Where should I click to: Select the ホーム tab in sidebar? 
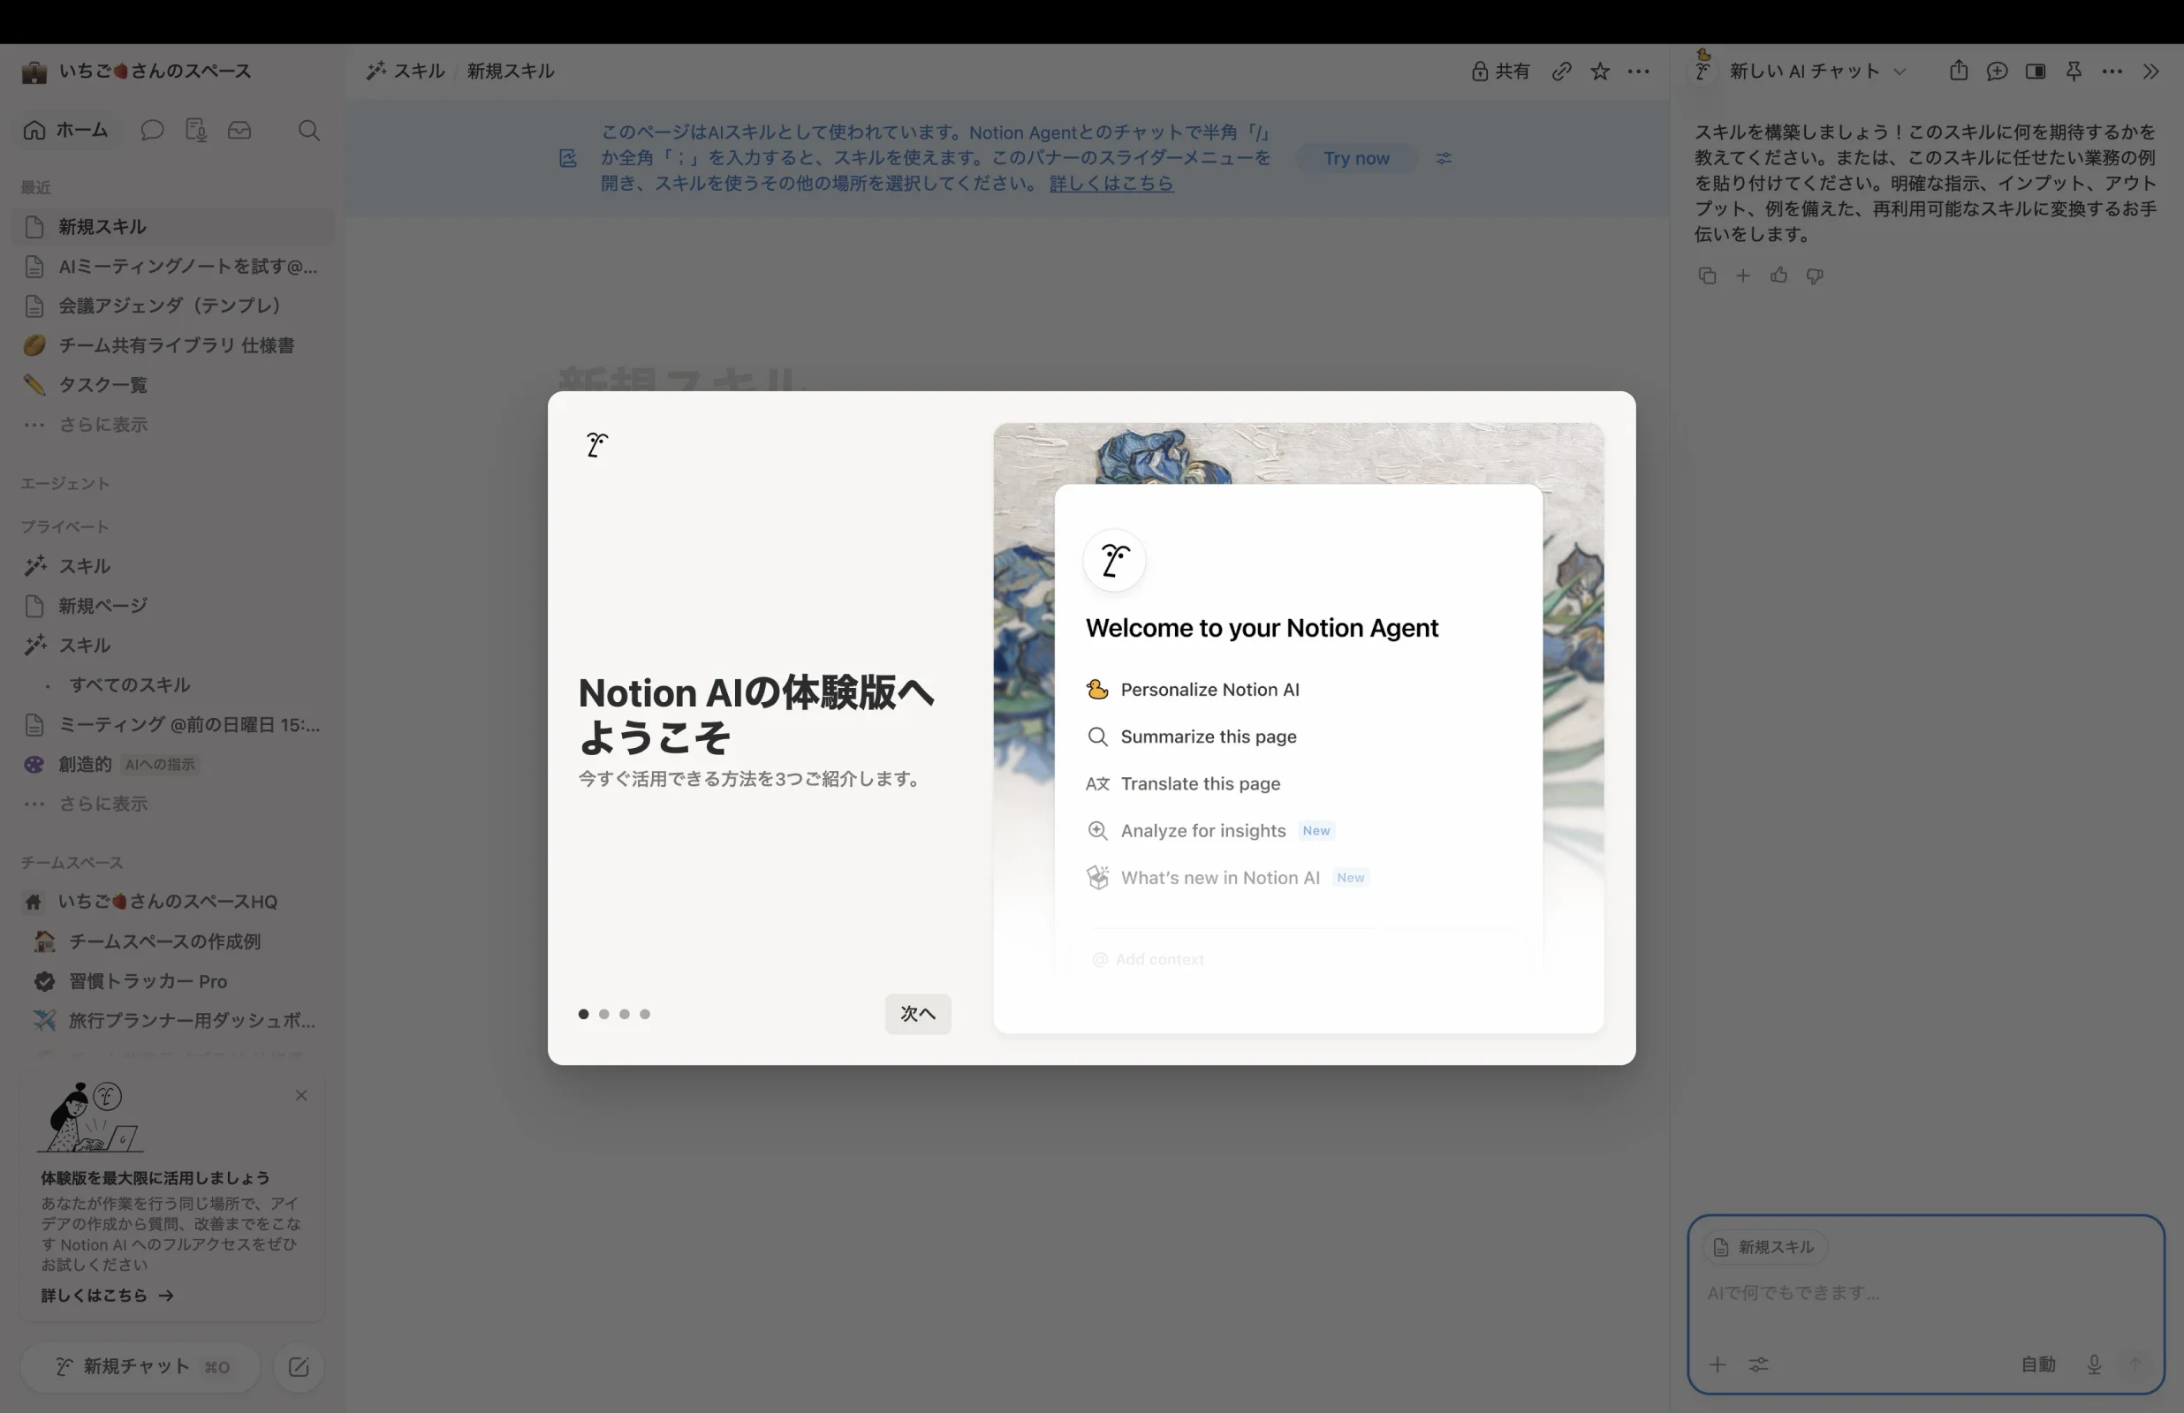(66, 129)
